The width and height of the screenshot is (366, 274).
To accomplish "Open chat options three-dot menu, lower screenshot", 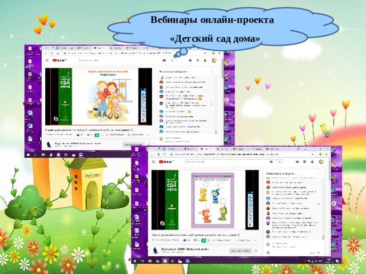I will [320, 174].
